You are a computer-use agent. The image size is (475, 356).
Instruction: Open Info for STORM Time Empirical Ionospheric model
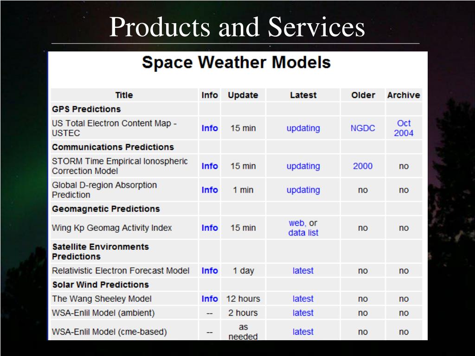[x=210, y=166]
